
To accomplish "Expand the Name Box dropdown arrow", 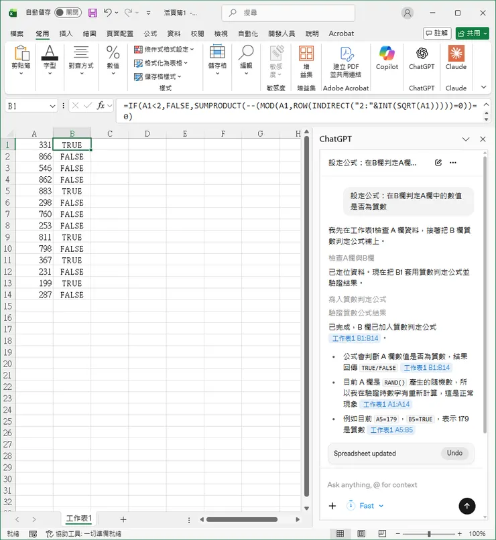I will coord(52,106).
